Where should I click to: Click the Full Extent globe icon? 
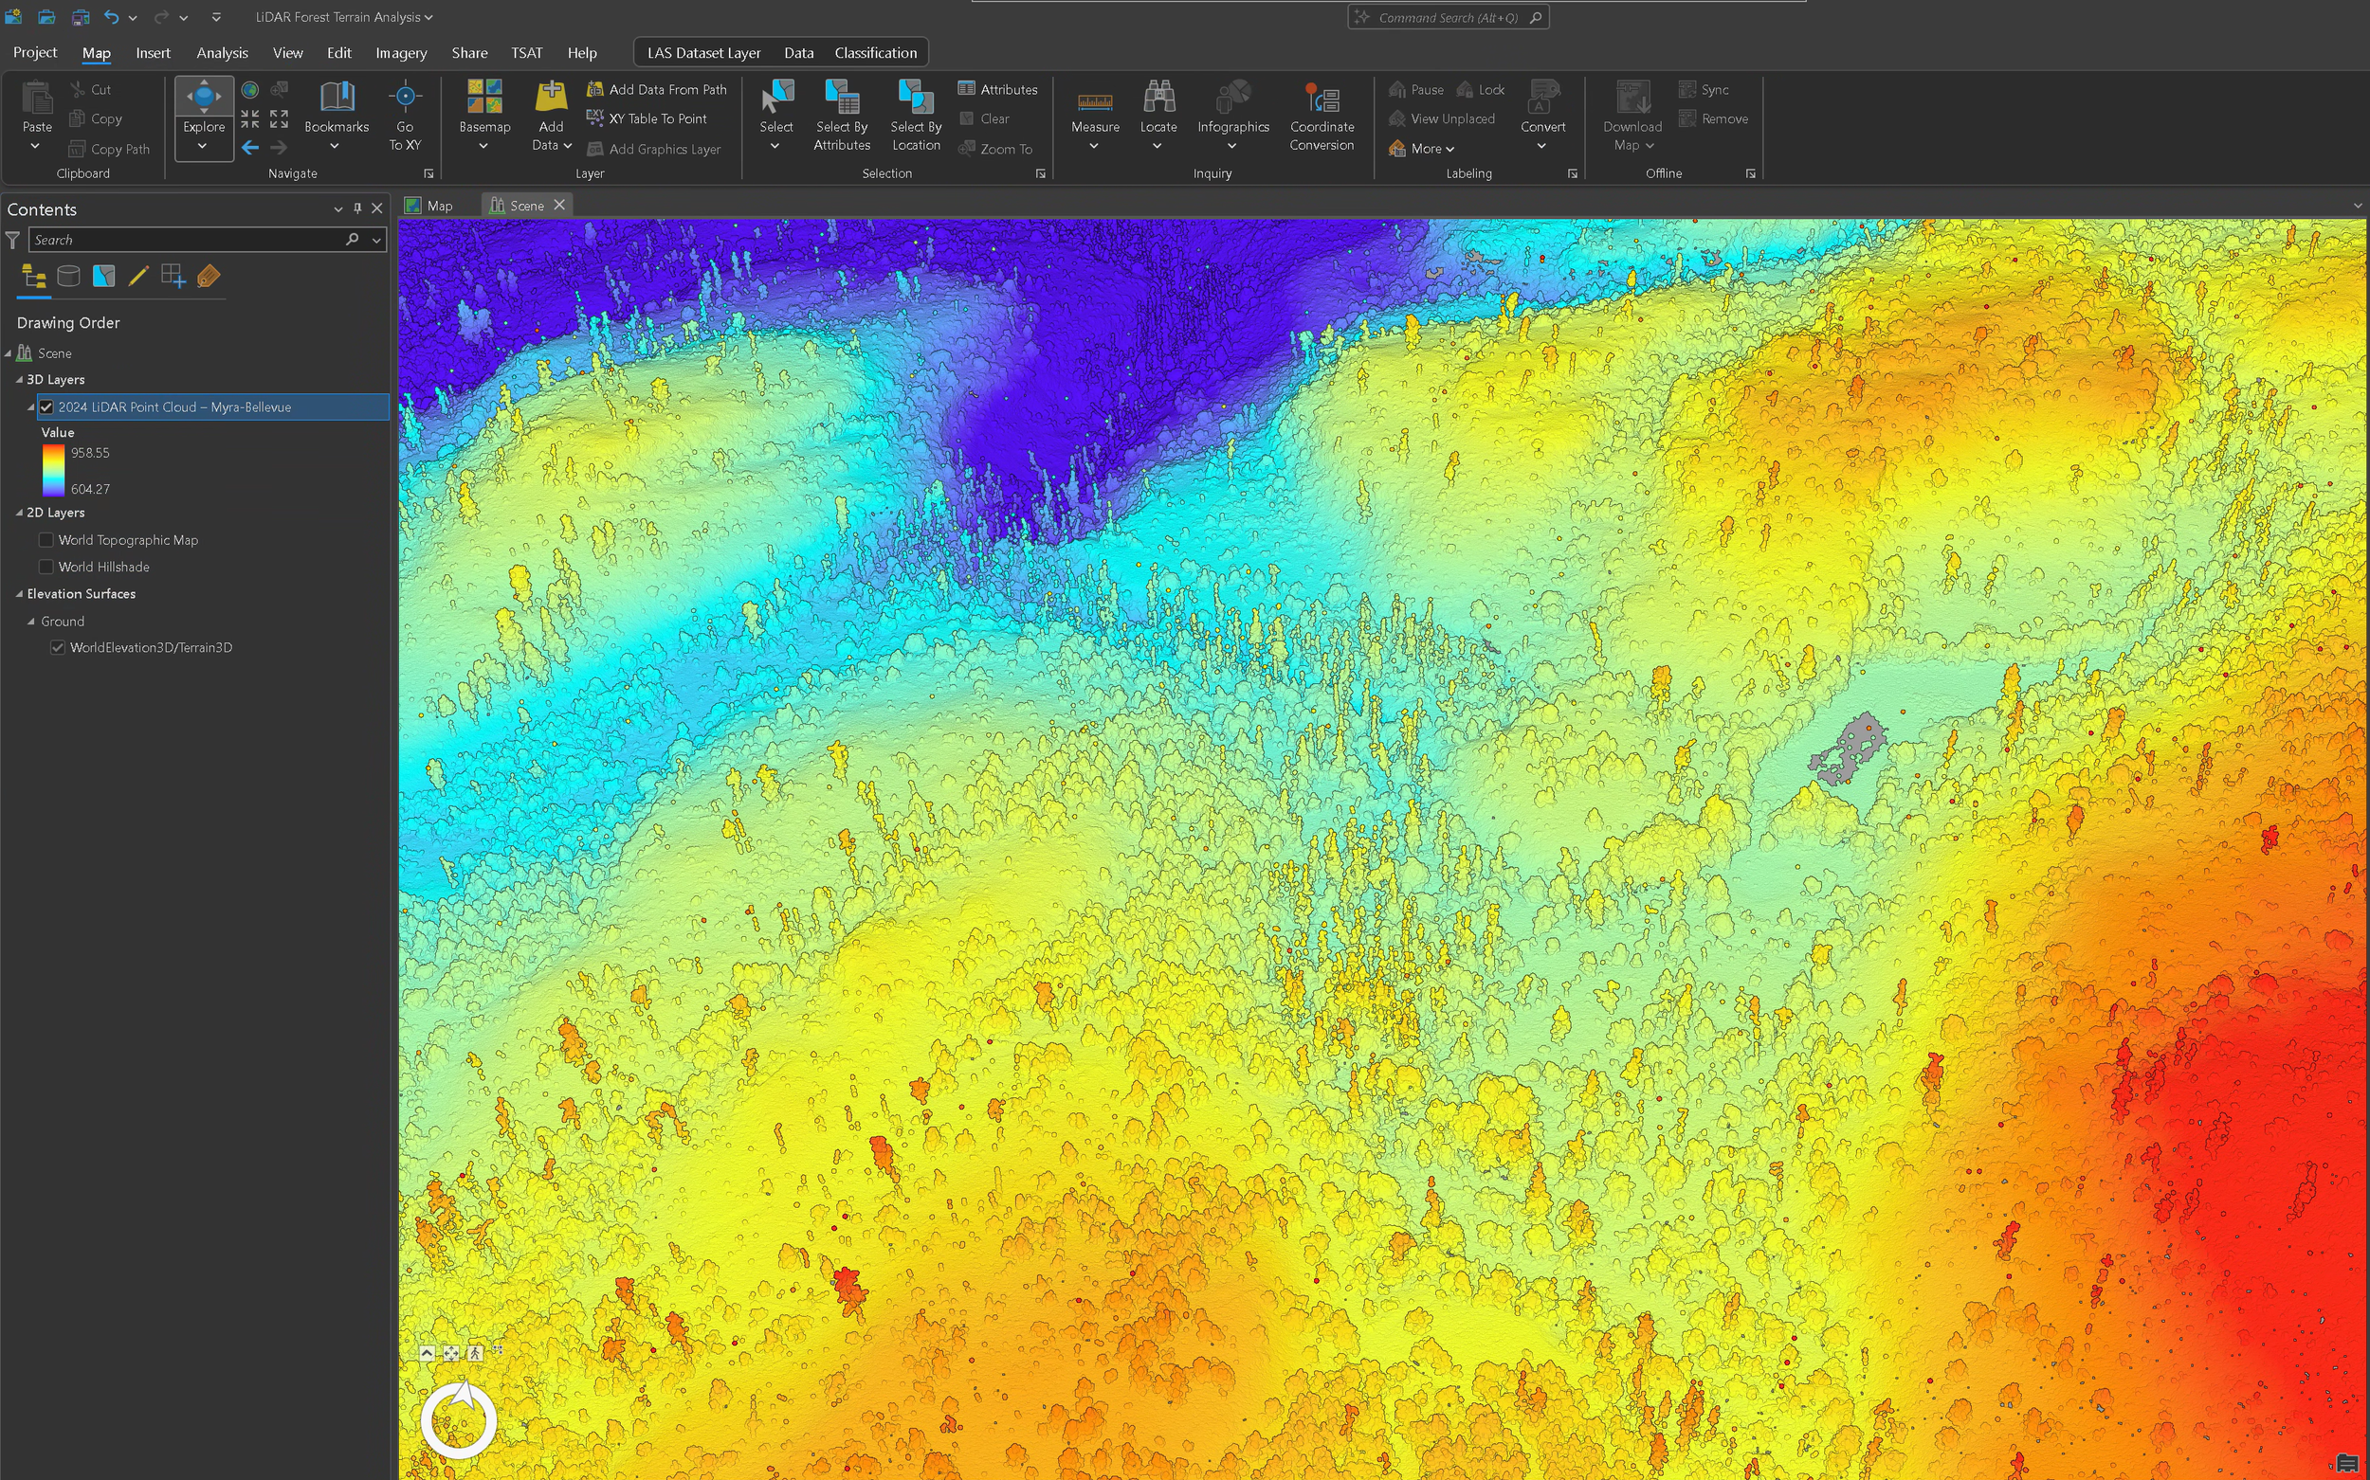click(x=250, y=90)
